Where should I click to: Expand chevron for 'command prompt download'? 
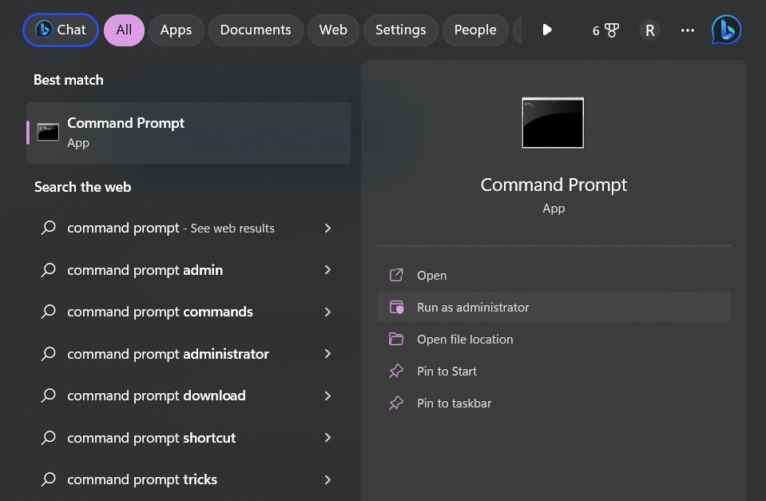coord(327,396)
